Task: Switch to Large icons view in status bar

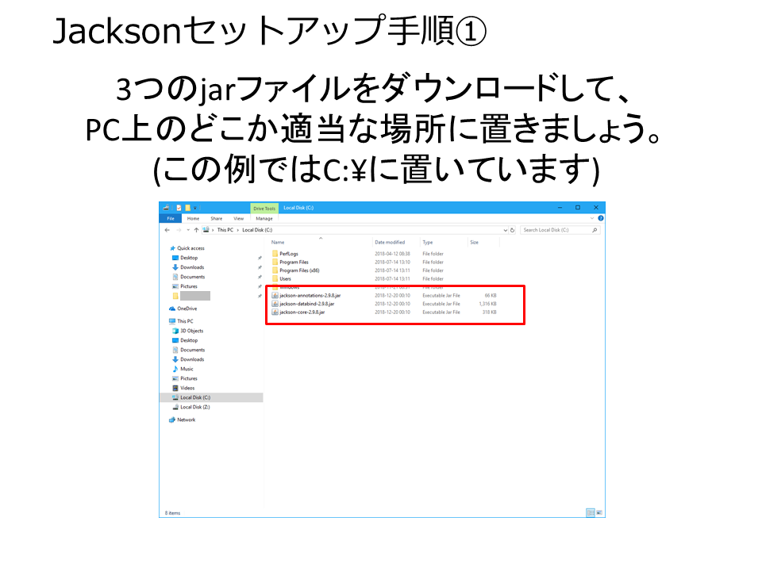Action: coord(600,513)
